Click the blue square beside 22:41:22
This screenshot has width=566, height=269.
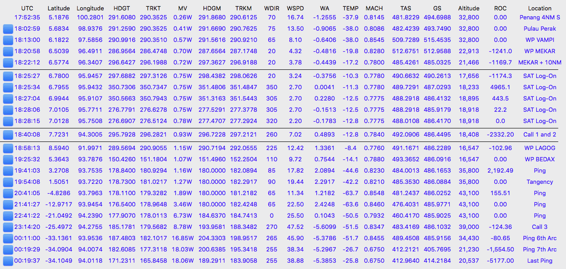pos(8,216)
